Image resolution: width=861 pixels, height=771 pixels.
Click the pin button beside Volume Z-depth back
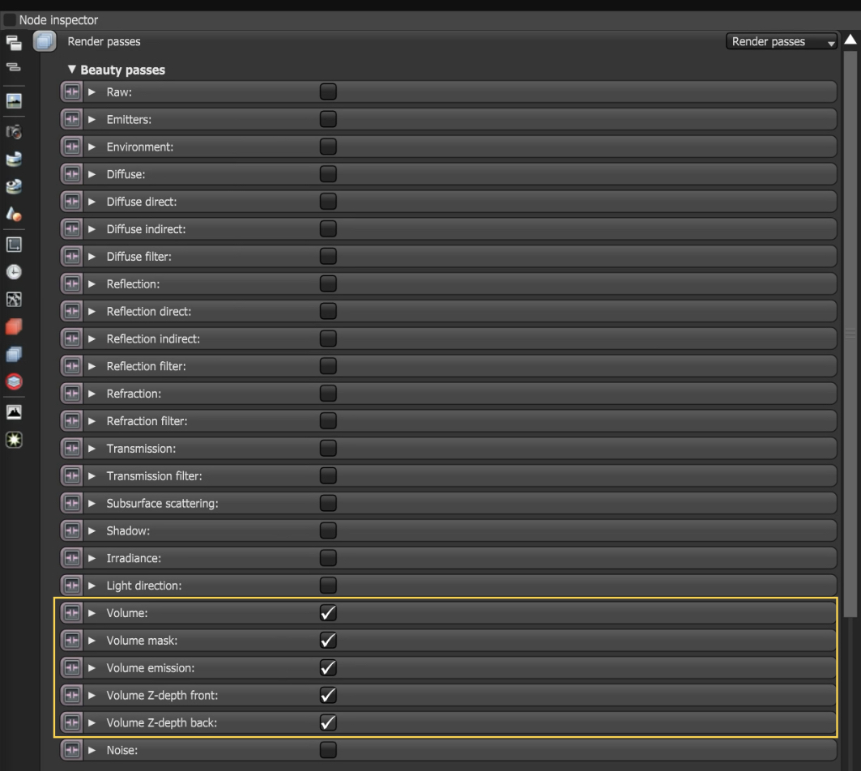(72, 723)
